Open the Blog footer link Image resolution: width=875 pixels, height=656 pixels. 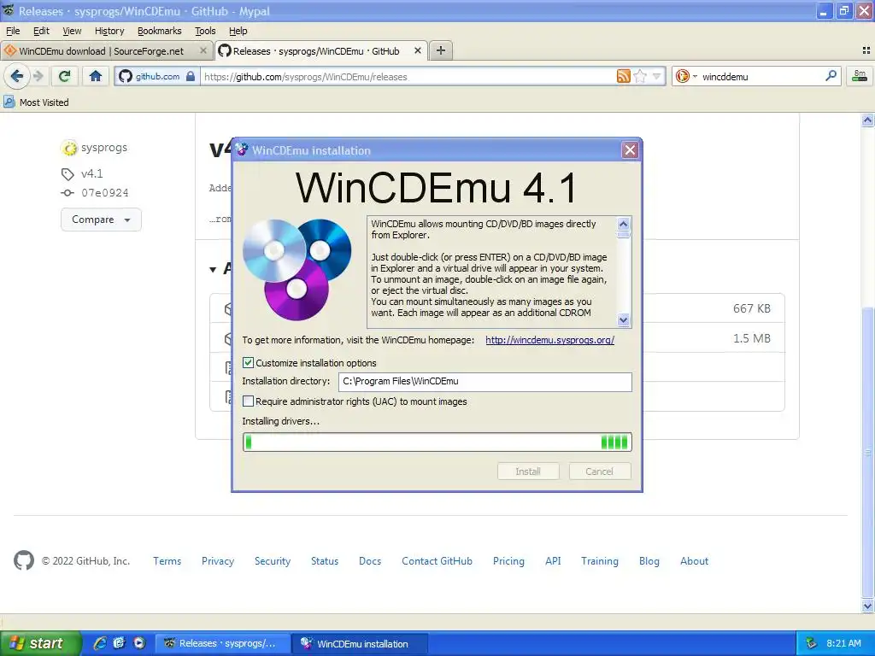pos(649,561)
